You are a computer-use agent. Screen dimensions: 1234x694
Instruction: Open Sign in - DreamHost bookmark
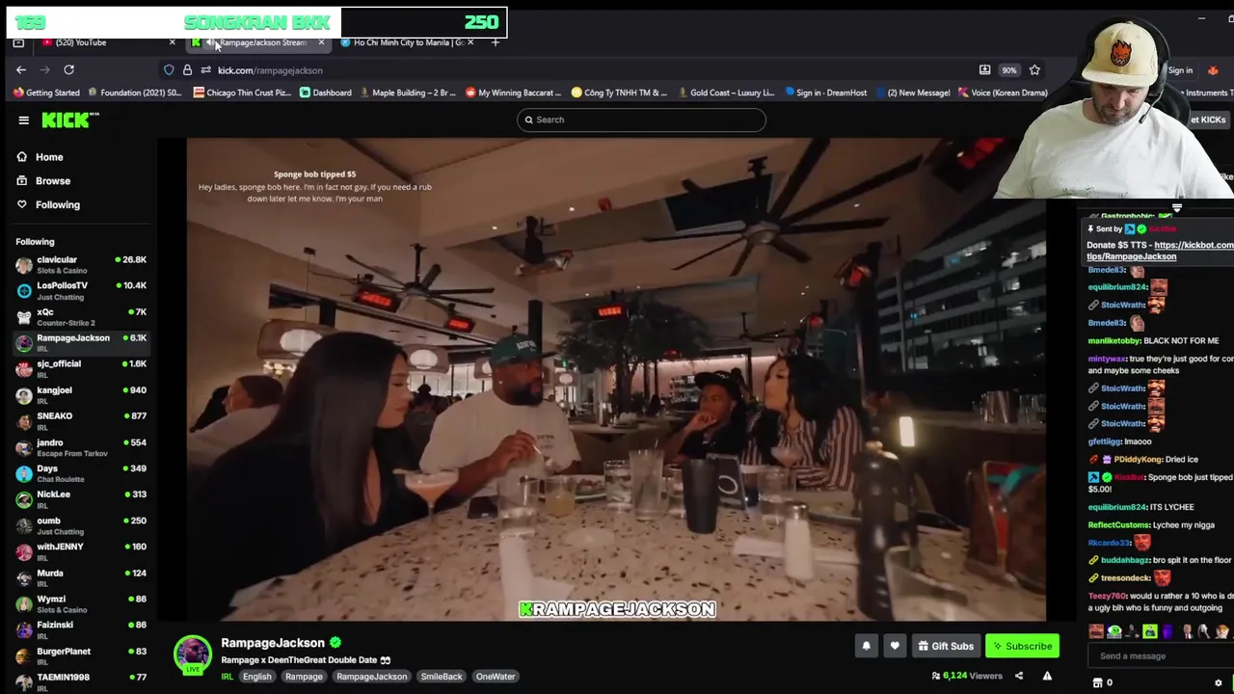point(825,93)
